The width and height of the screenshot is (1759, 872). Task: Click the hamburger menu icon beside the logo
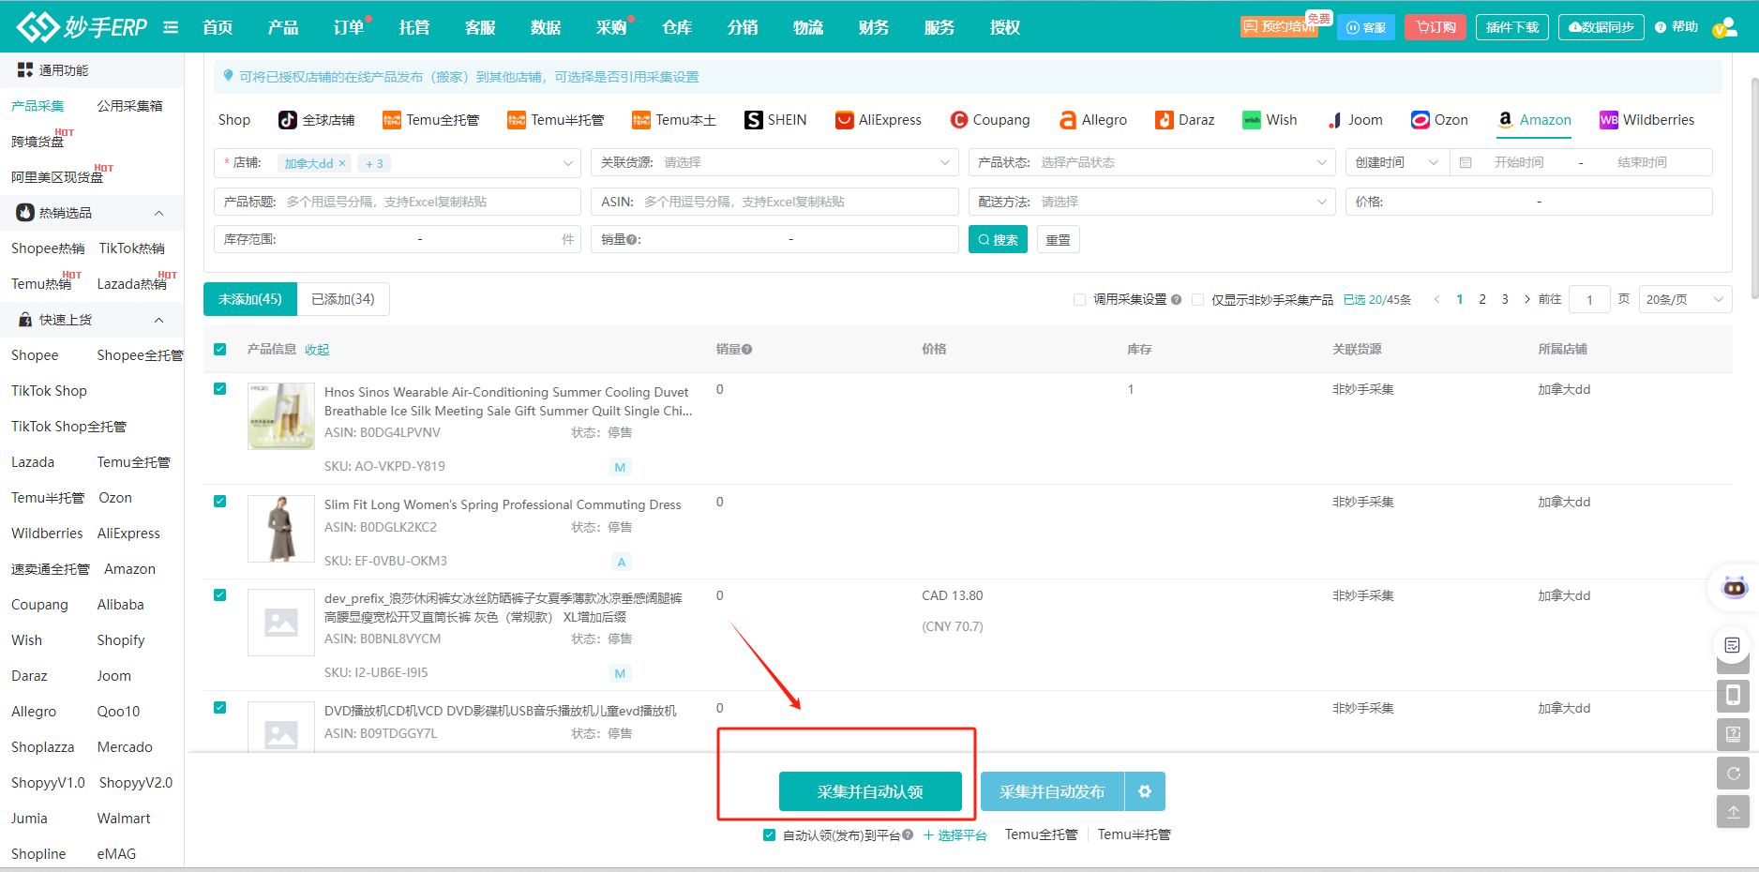(x=171, y=27)
